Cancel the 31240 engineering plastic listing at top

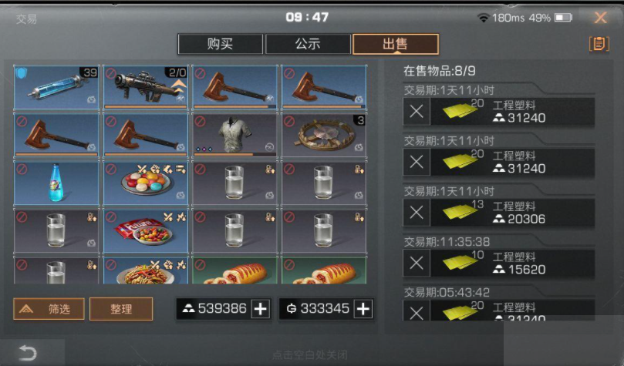pyautogui.click(x=417, y=111)
